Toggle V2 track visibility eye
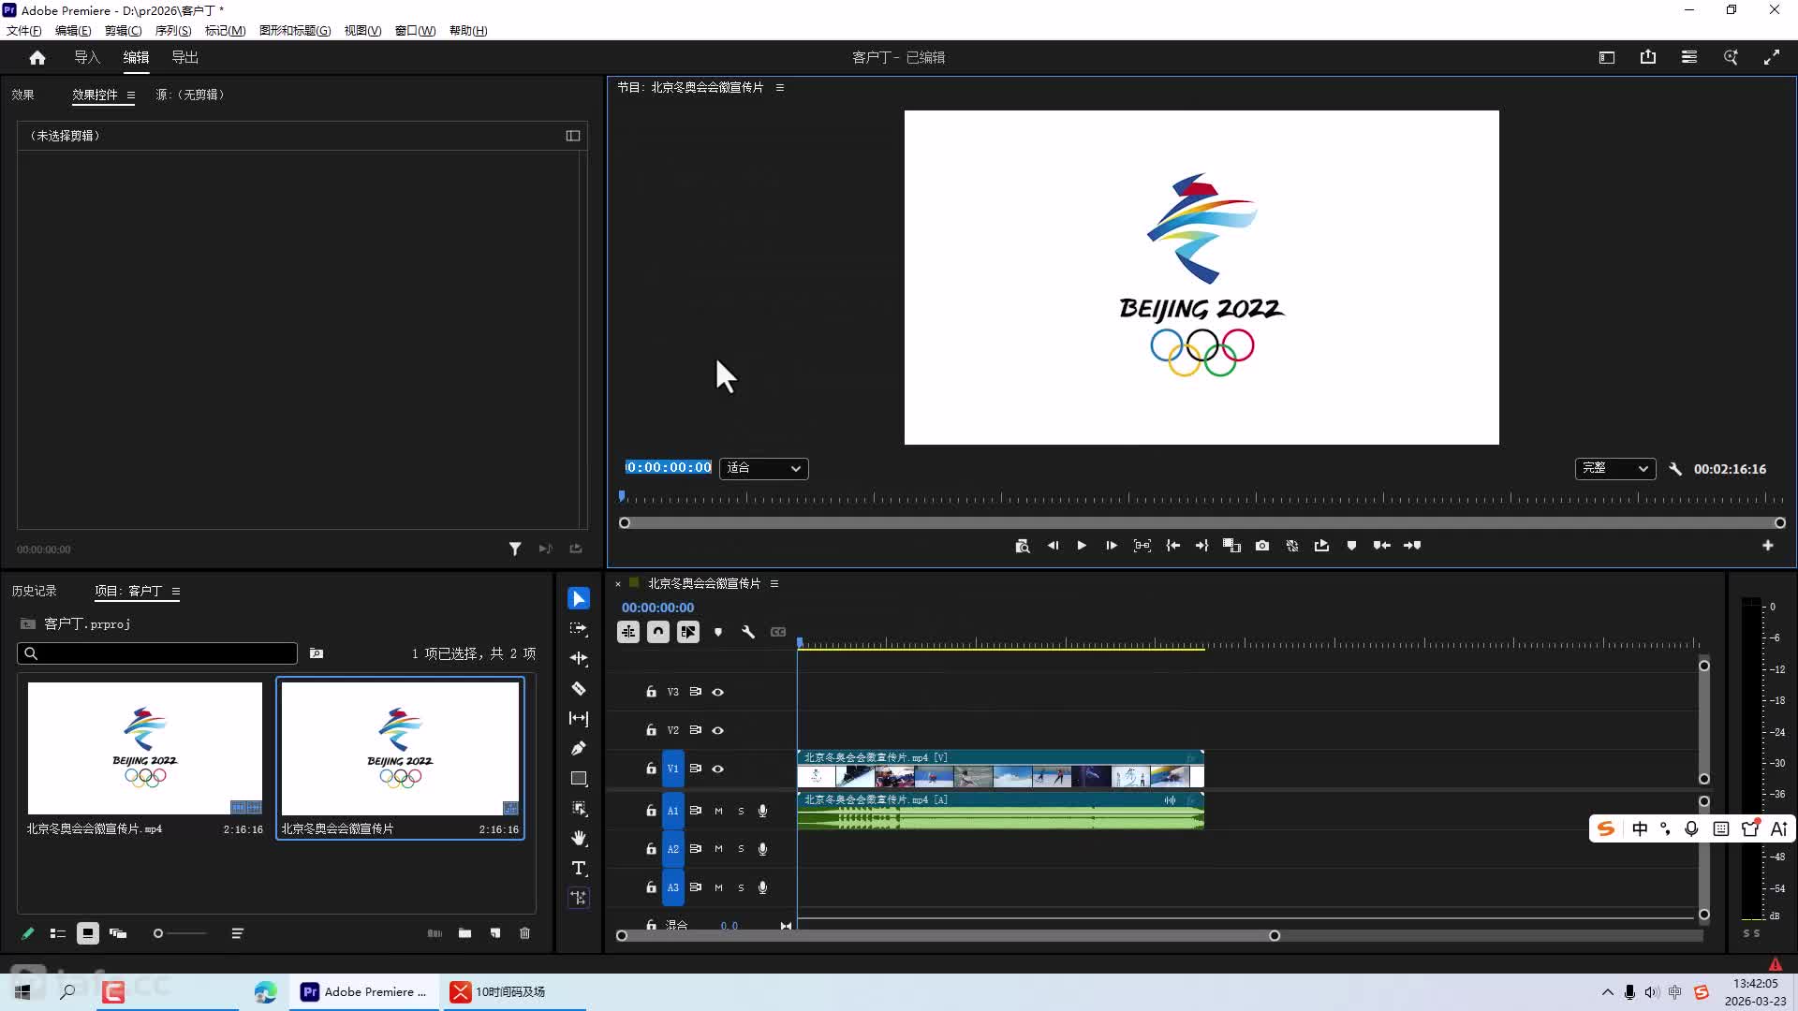This screenshot has width=1798, height=1011. click(718, 731)
